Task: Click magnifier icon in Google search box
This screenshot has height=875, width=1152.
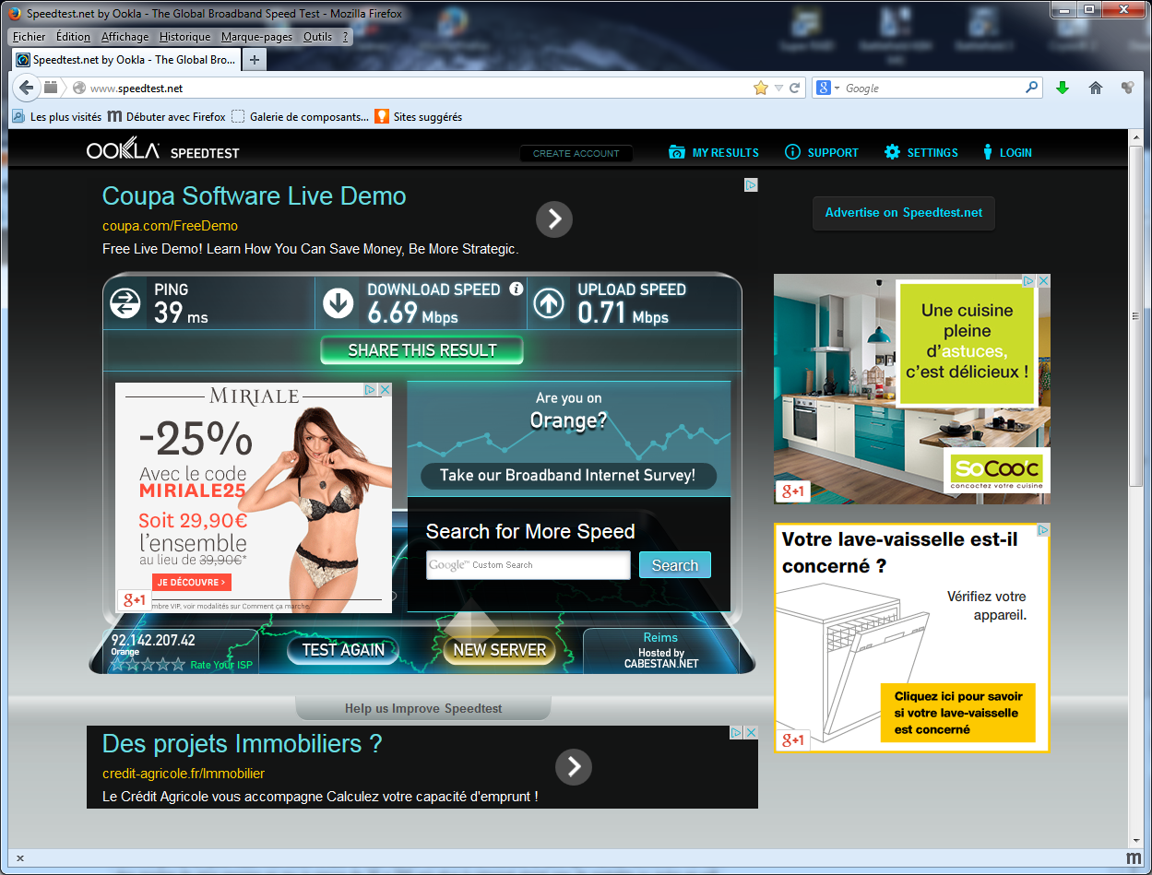Action: [x=1031, y=88]
